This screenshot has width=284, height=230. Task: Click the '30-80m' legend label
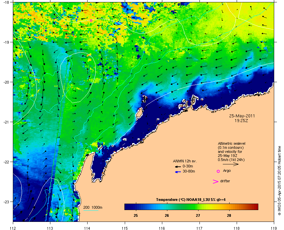(x=189, y=171)
